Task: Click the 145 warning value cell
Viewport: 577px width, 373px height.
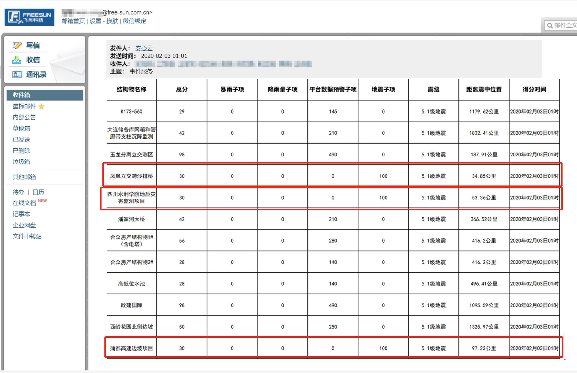Action: (333, 112)
